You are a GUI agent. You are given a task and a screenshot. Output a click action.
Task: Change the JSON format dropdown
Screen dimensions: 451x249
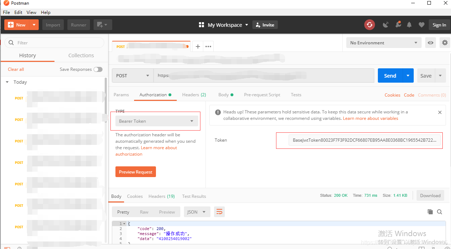pos(197,212)
